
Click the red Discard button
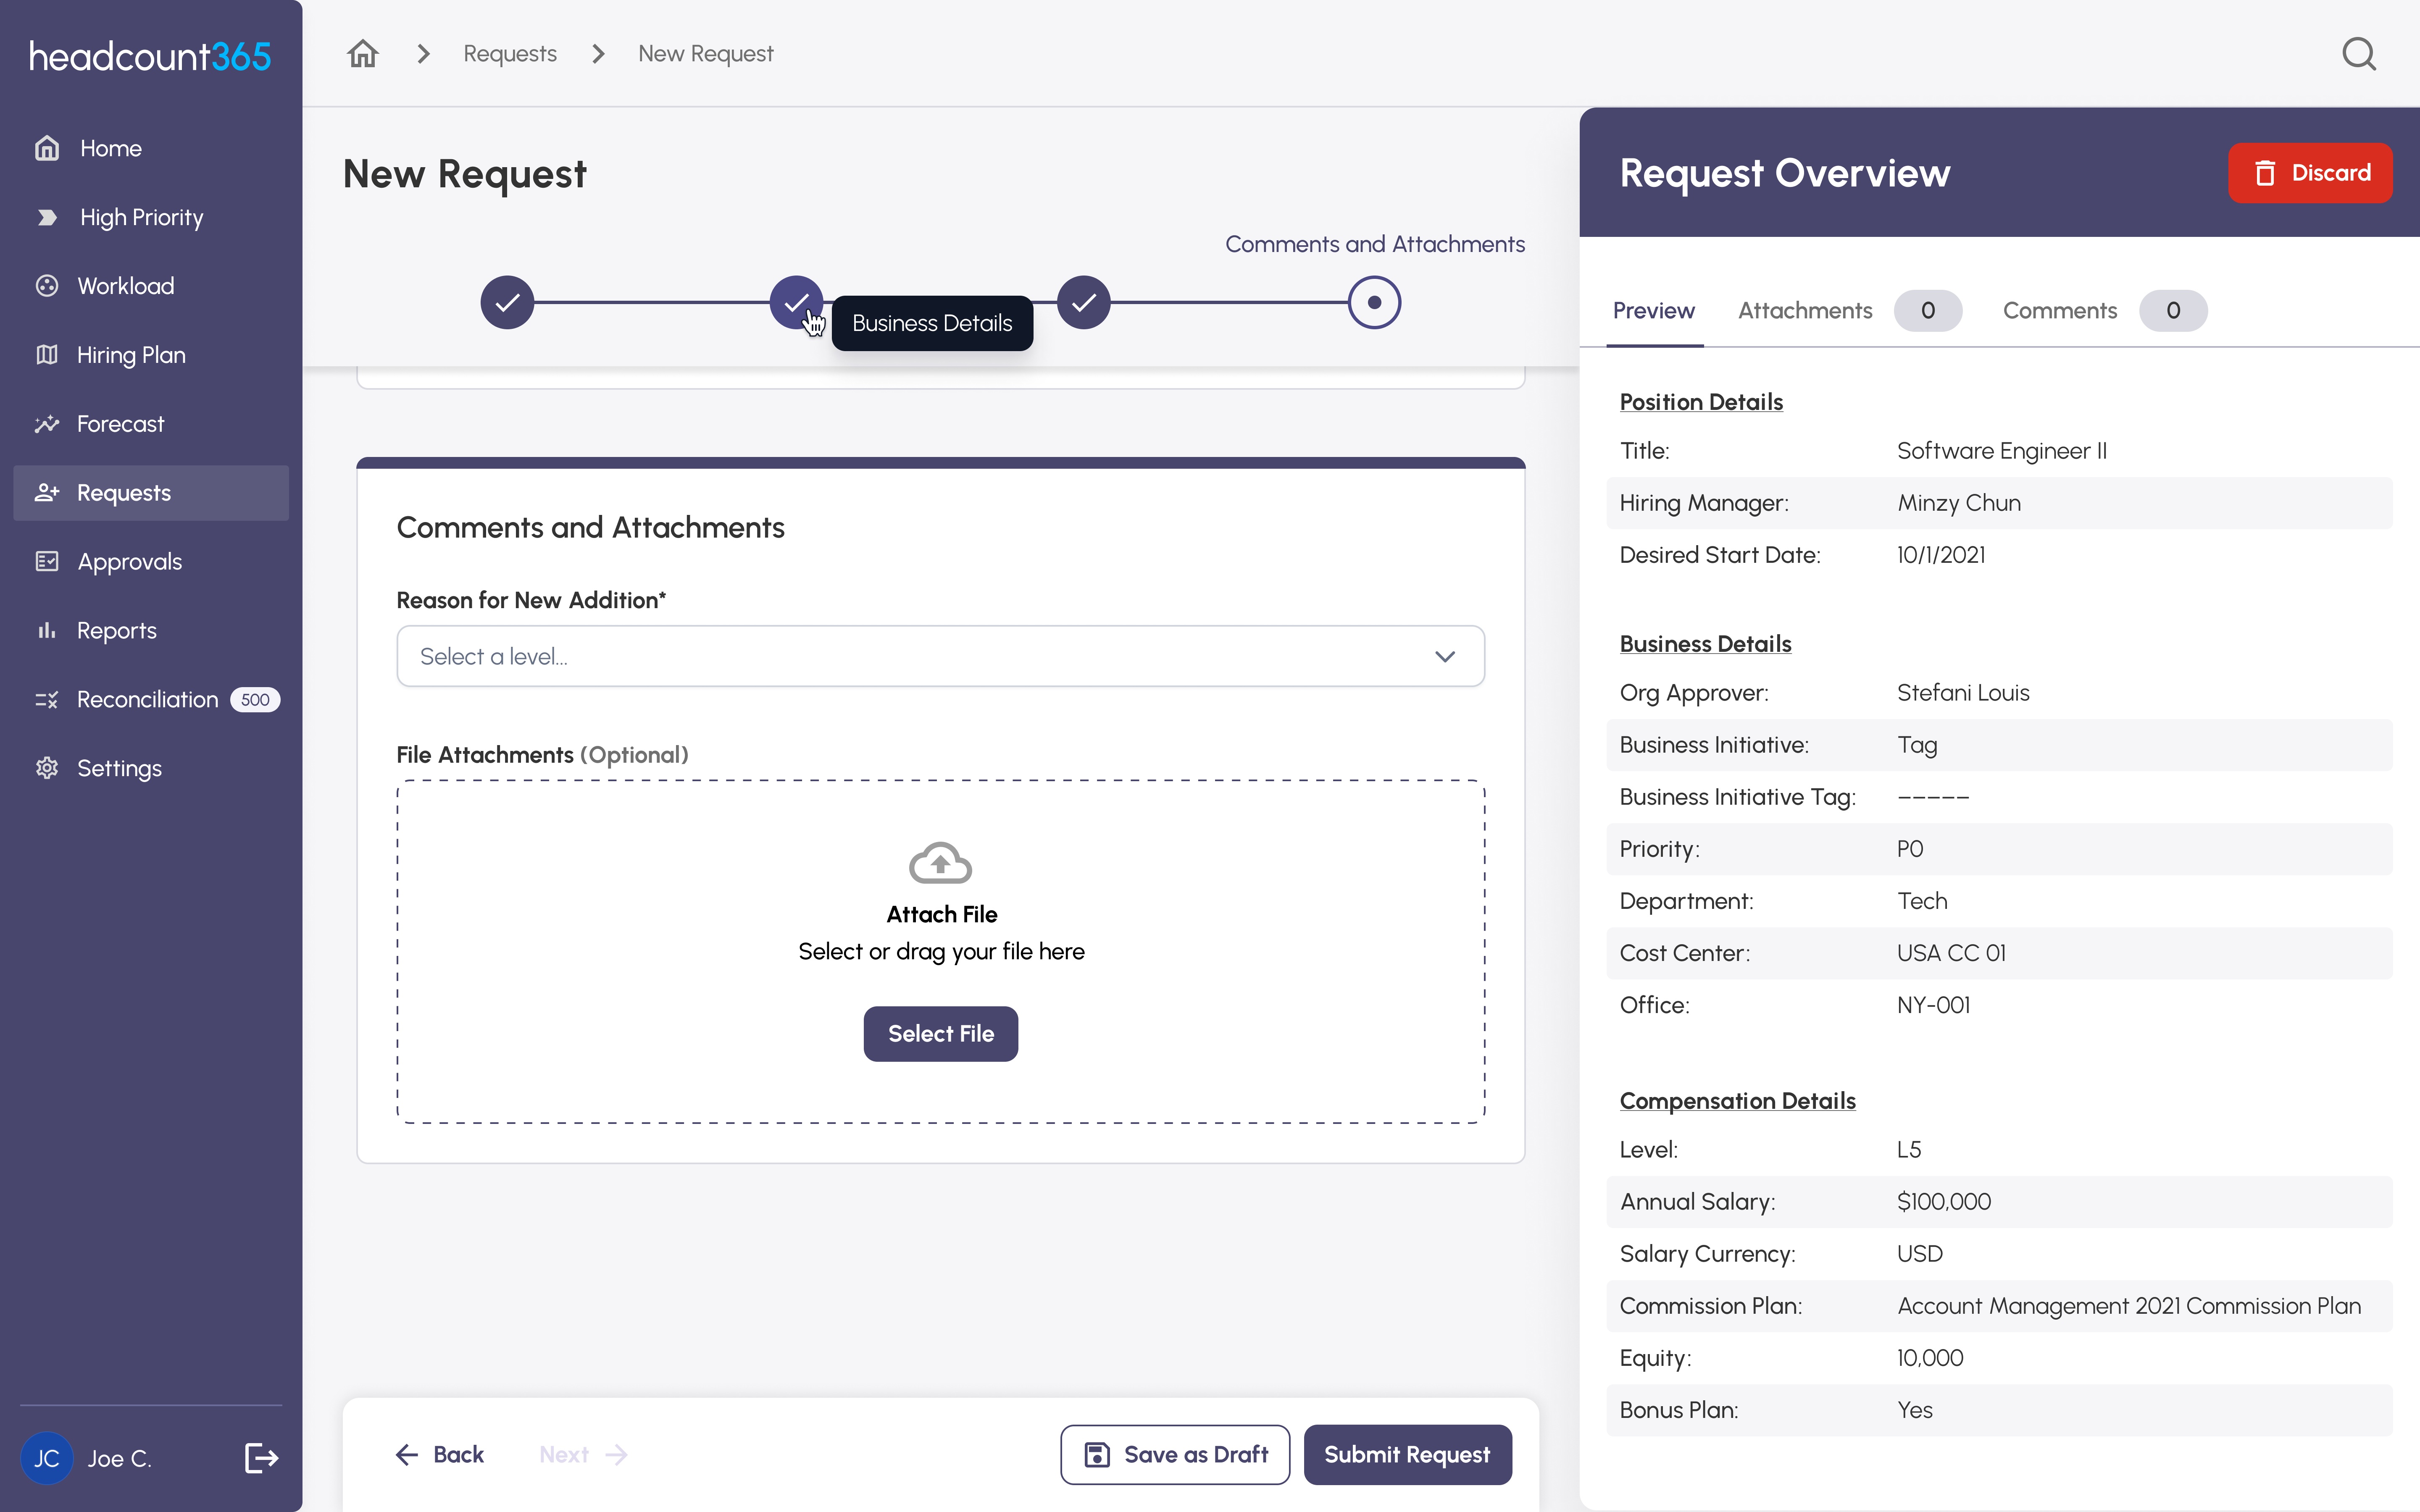[x=2310, y=173]
